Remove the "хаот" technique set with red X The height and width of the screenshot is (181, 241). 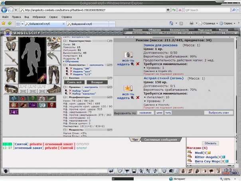pyautogui.click(x=70, y=91)
